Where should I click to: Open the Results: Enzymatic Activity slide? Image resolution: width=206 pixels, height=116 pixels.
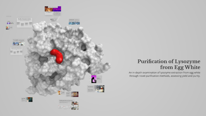pos(25,23)
